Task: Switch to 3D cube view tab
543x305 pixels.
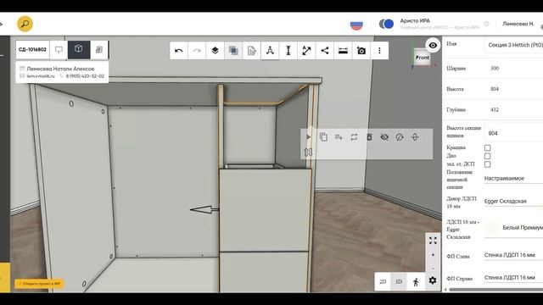Action: pos(79,49)
